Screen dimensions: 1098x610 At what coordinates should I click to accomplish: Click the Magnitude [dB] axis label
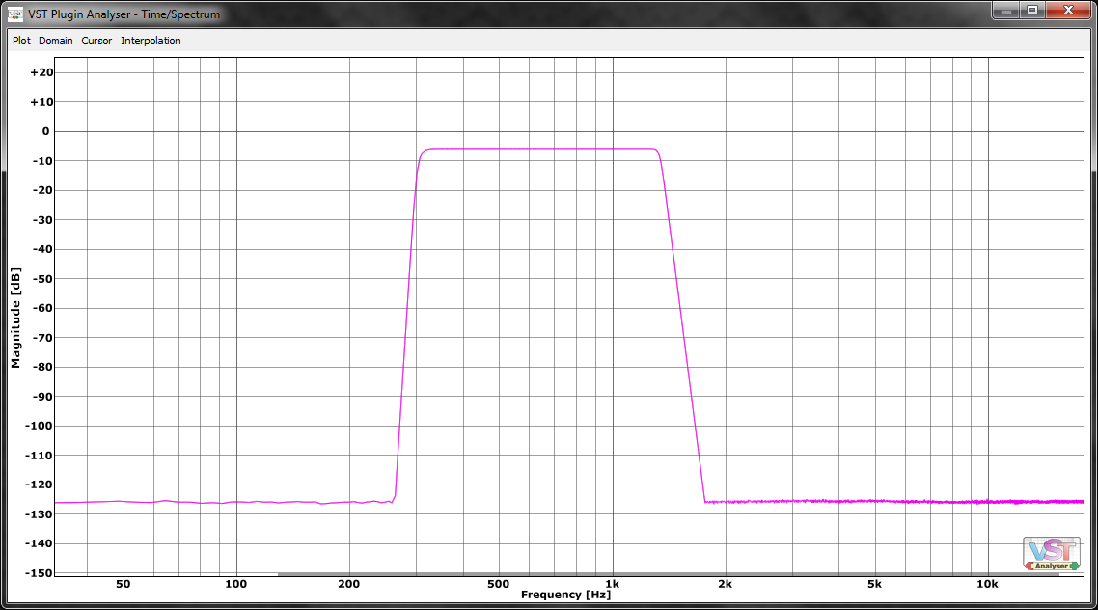[15, 319]
